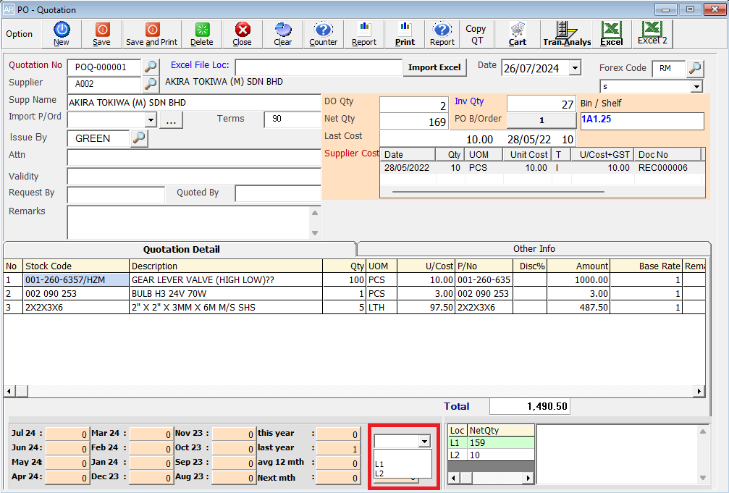Click the Inv Qty label link

469,101
